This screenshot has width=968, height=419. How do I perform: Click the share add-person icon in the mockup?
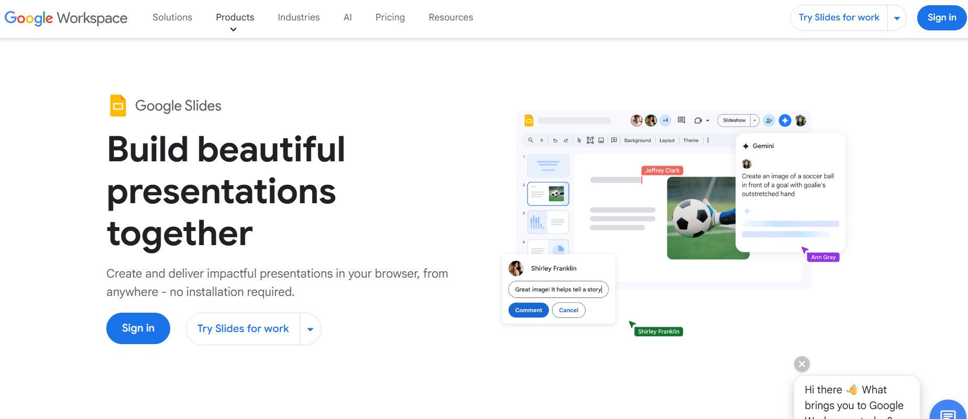769,120
